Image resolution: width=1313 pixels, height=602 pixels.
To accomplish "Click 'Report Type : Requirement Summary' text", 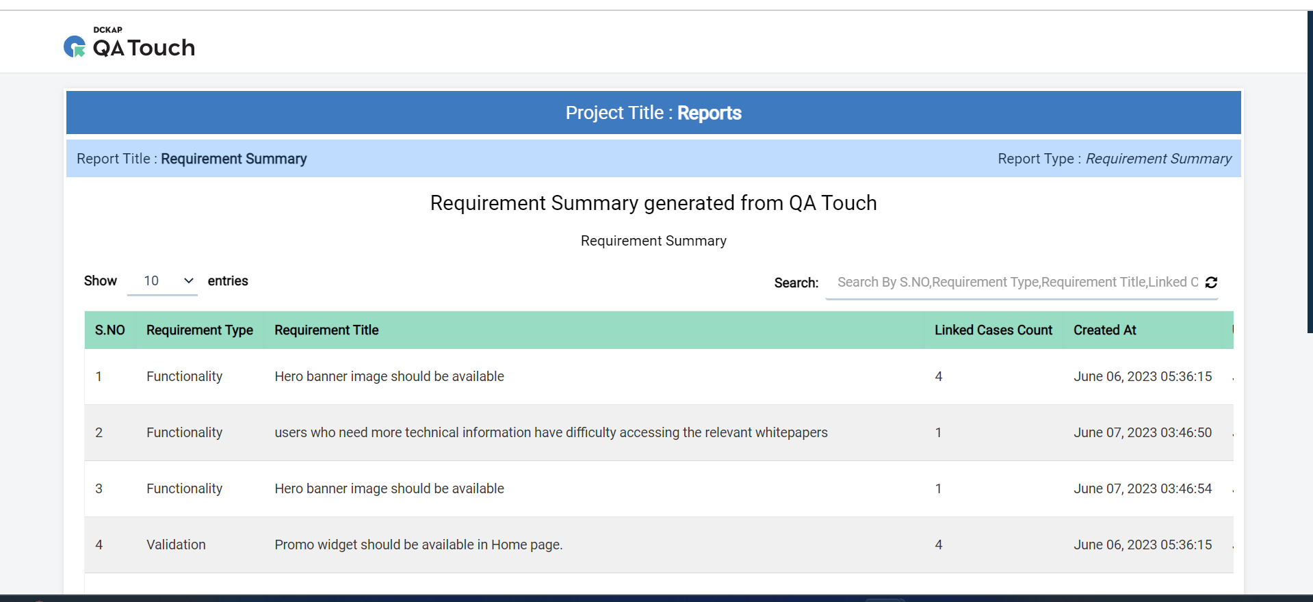I will pyautogui.click(x=1115, y=159).
